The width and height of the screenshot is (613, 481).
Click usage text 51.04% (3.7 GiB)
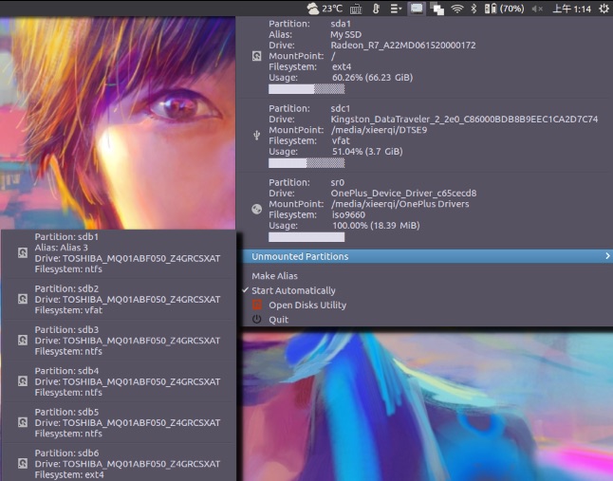coord(367,152)
